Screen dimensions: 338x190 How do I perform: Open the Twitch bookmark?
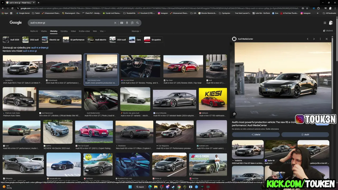pyautogui.click(x=36, y=13)
